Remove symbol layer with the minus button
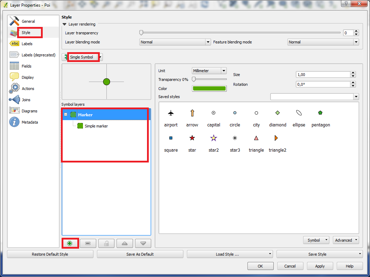 [88, 243]
